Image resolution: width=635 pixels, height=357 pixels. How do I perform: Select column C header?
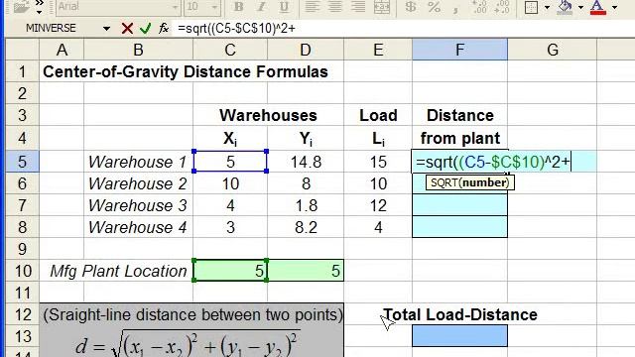coord(230,50)
